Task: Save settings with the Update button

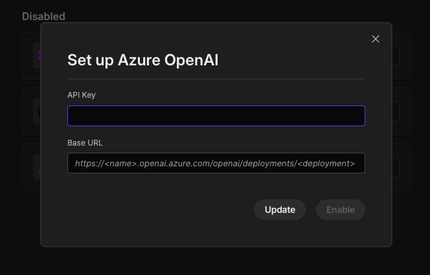Action: click(x=280, y=210)
